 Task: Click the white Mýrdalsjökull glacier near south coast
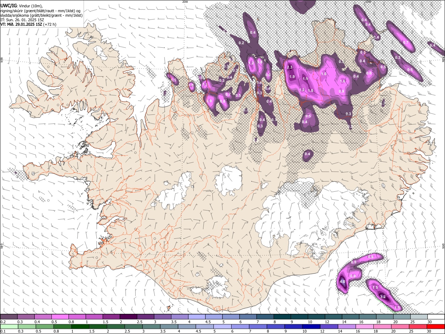tap(217, 287)
